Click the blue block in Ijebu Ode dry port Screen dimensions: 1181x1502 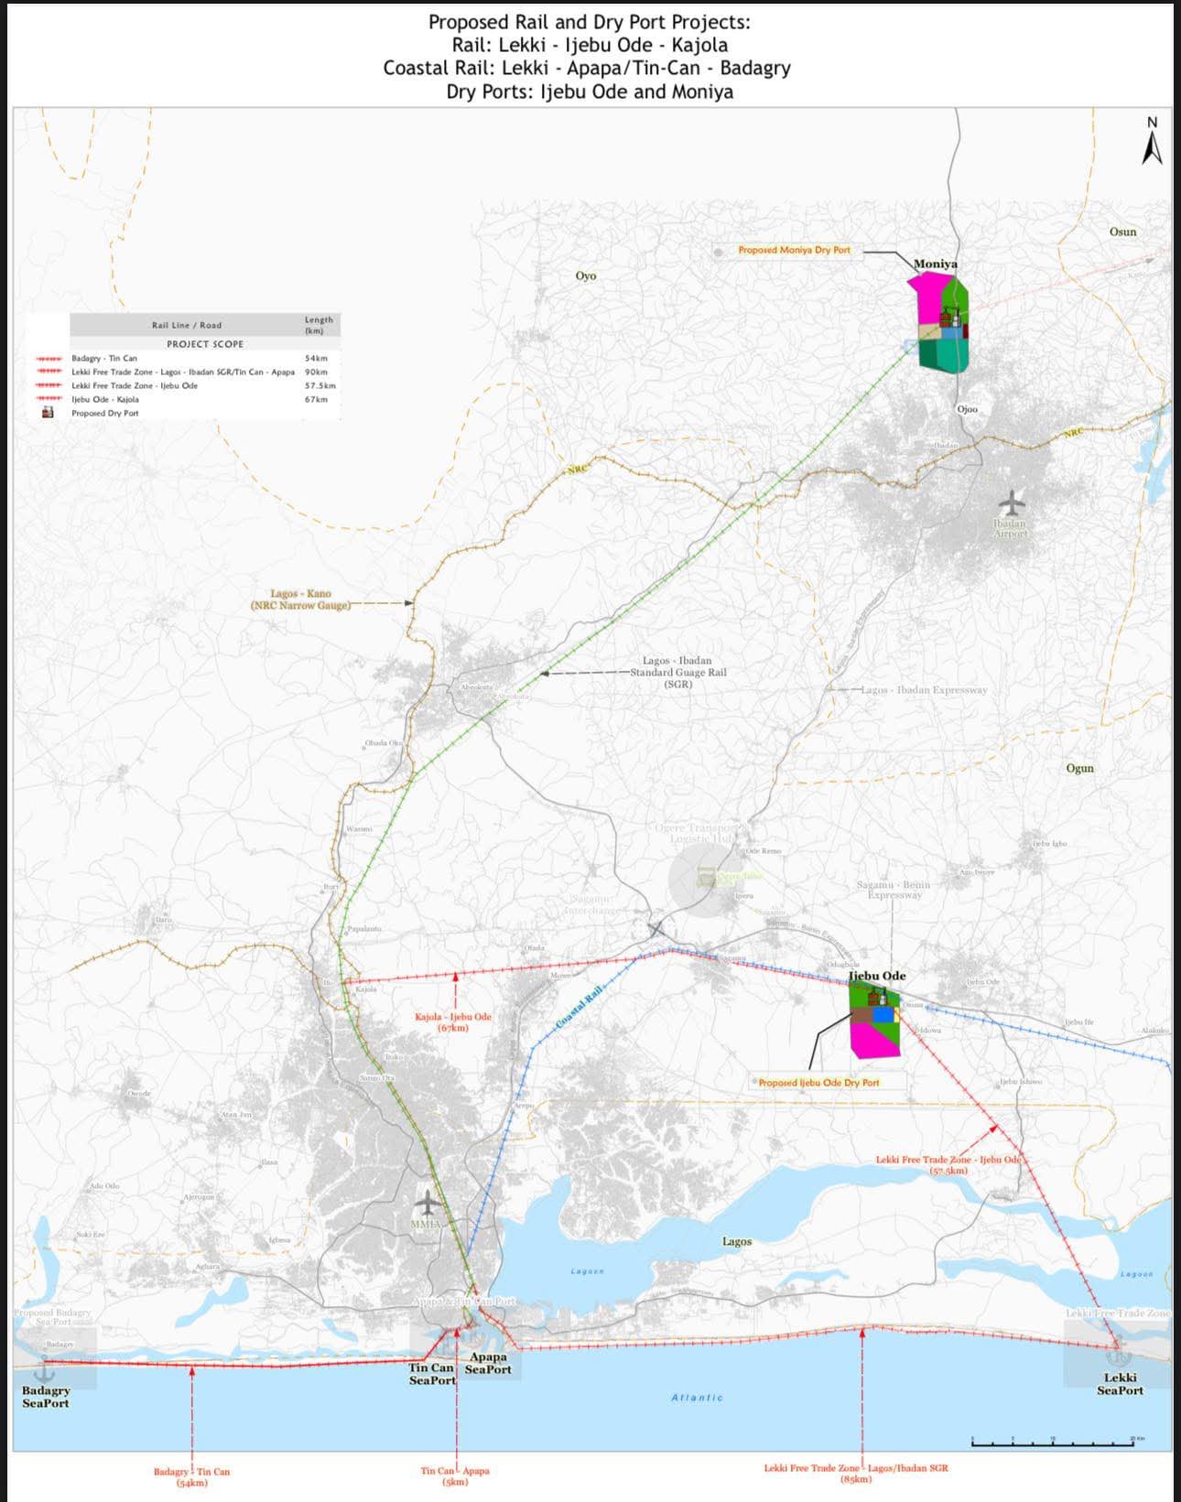coord(883,1015)
